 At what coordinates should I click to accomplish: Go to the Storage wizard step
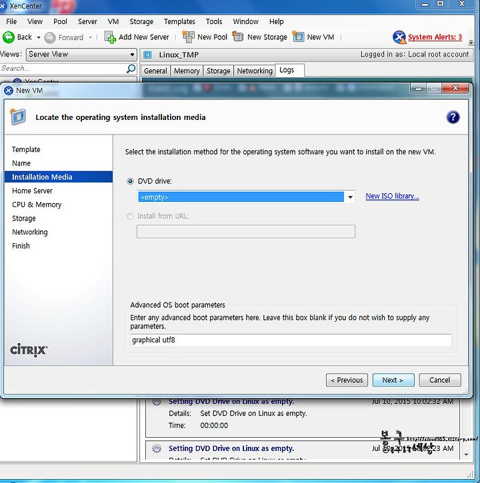[x=24, y=219]
